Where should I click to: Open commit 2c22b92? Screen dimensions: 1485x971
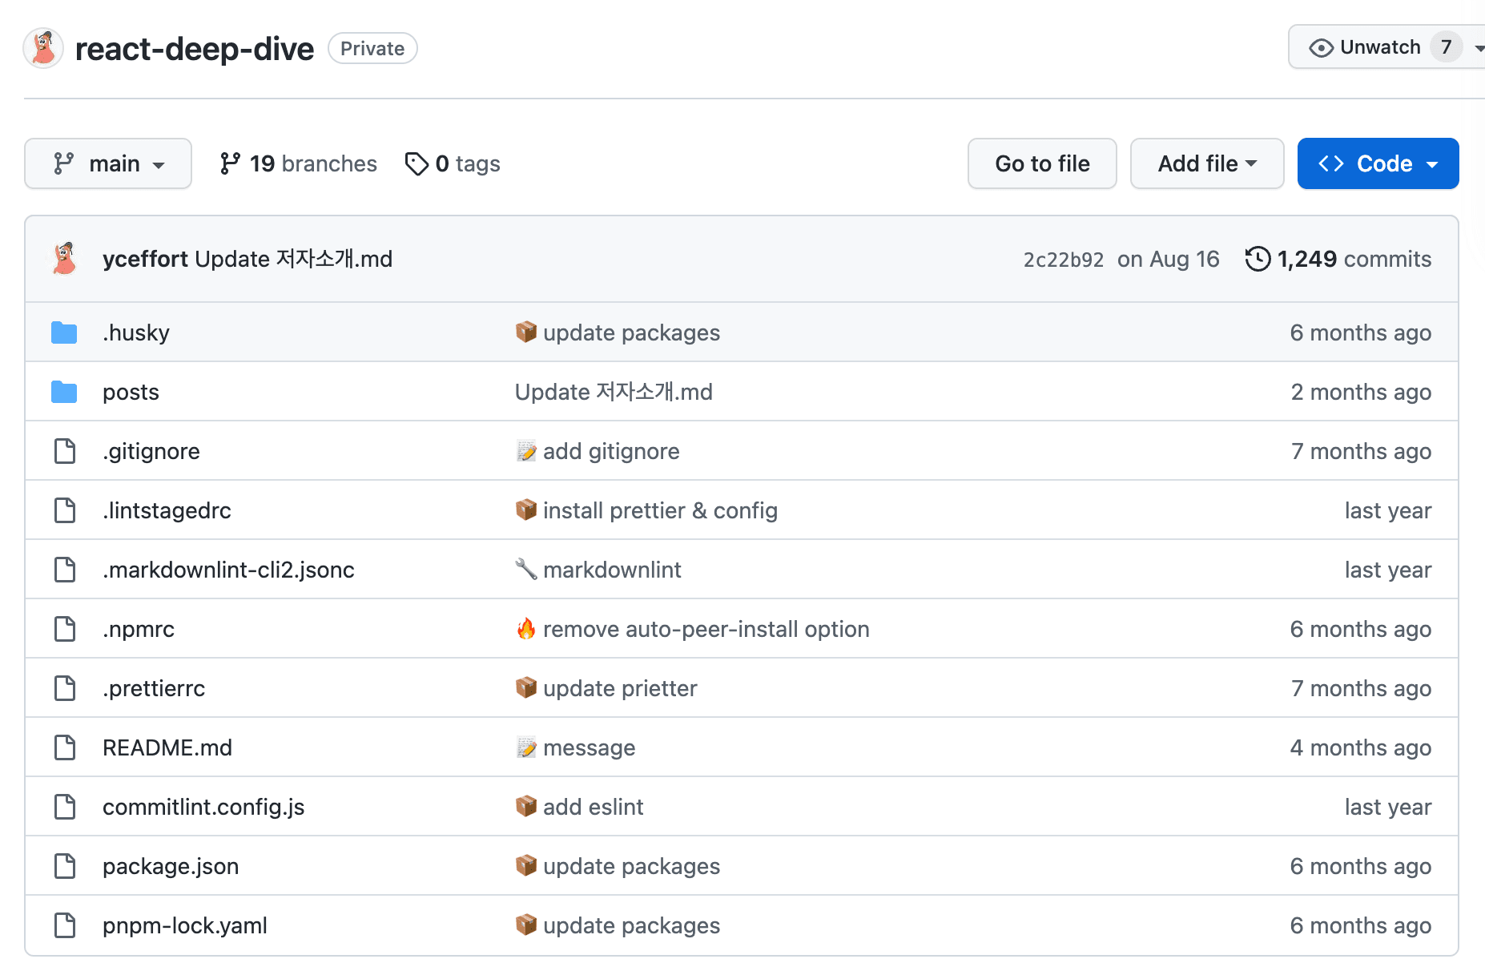click(x=1063, y=259)
